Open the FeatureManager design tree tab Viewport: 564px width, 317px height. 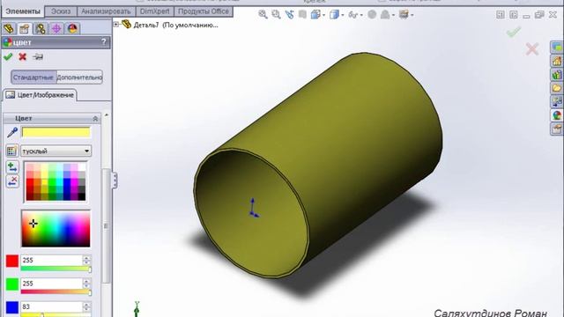click(9, 29)
